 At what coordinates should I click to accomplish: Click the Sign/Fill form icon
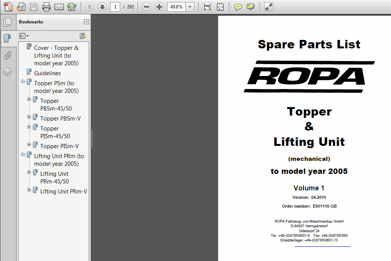[72, 7]
